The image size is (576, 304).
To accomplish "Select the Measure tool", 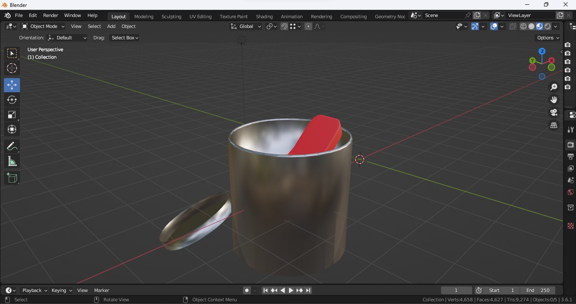I will (12, 161).
